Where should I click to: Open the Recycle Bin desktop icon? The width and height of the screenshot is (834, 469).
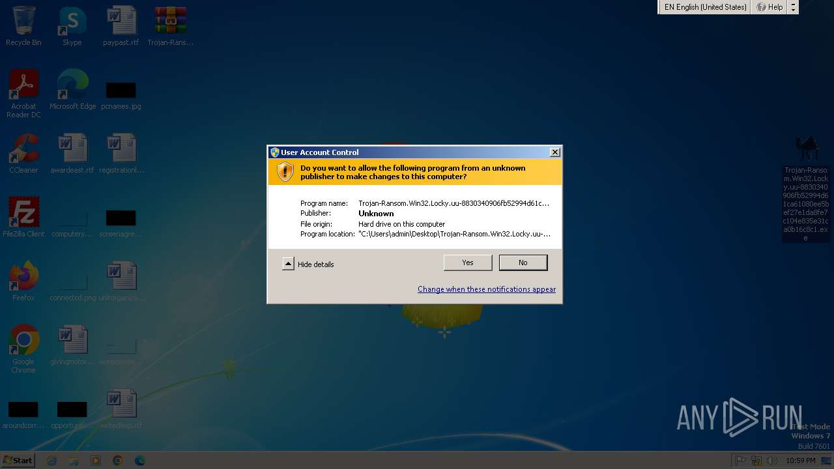23,26
